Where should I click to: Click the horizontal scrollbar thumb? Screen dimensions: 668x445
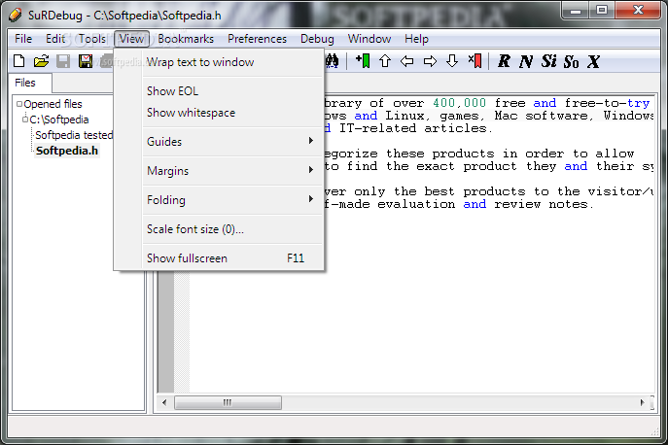click(228, 402)
